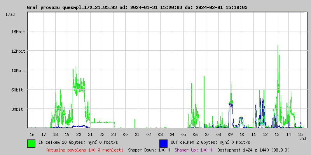
Task: Click the hour 20 tick label on x-axis
Action: (79, 134)
